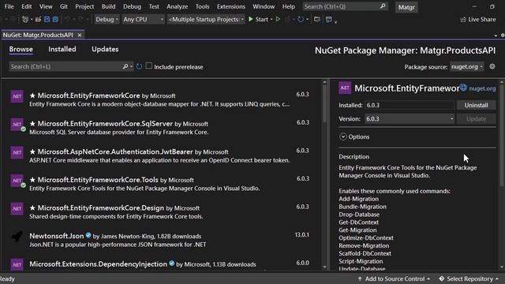Select Microsoft.EntityFrameworkCore.SqlServer package row
The image size is (505, 284).
coord(160,128)
